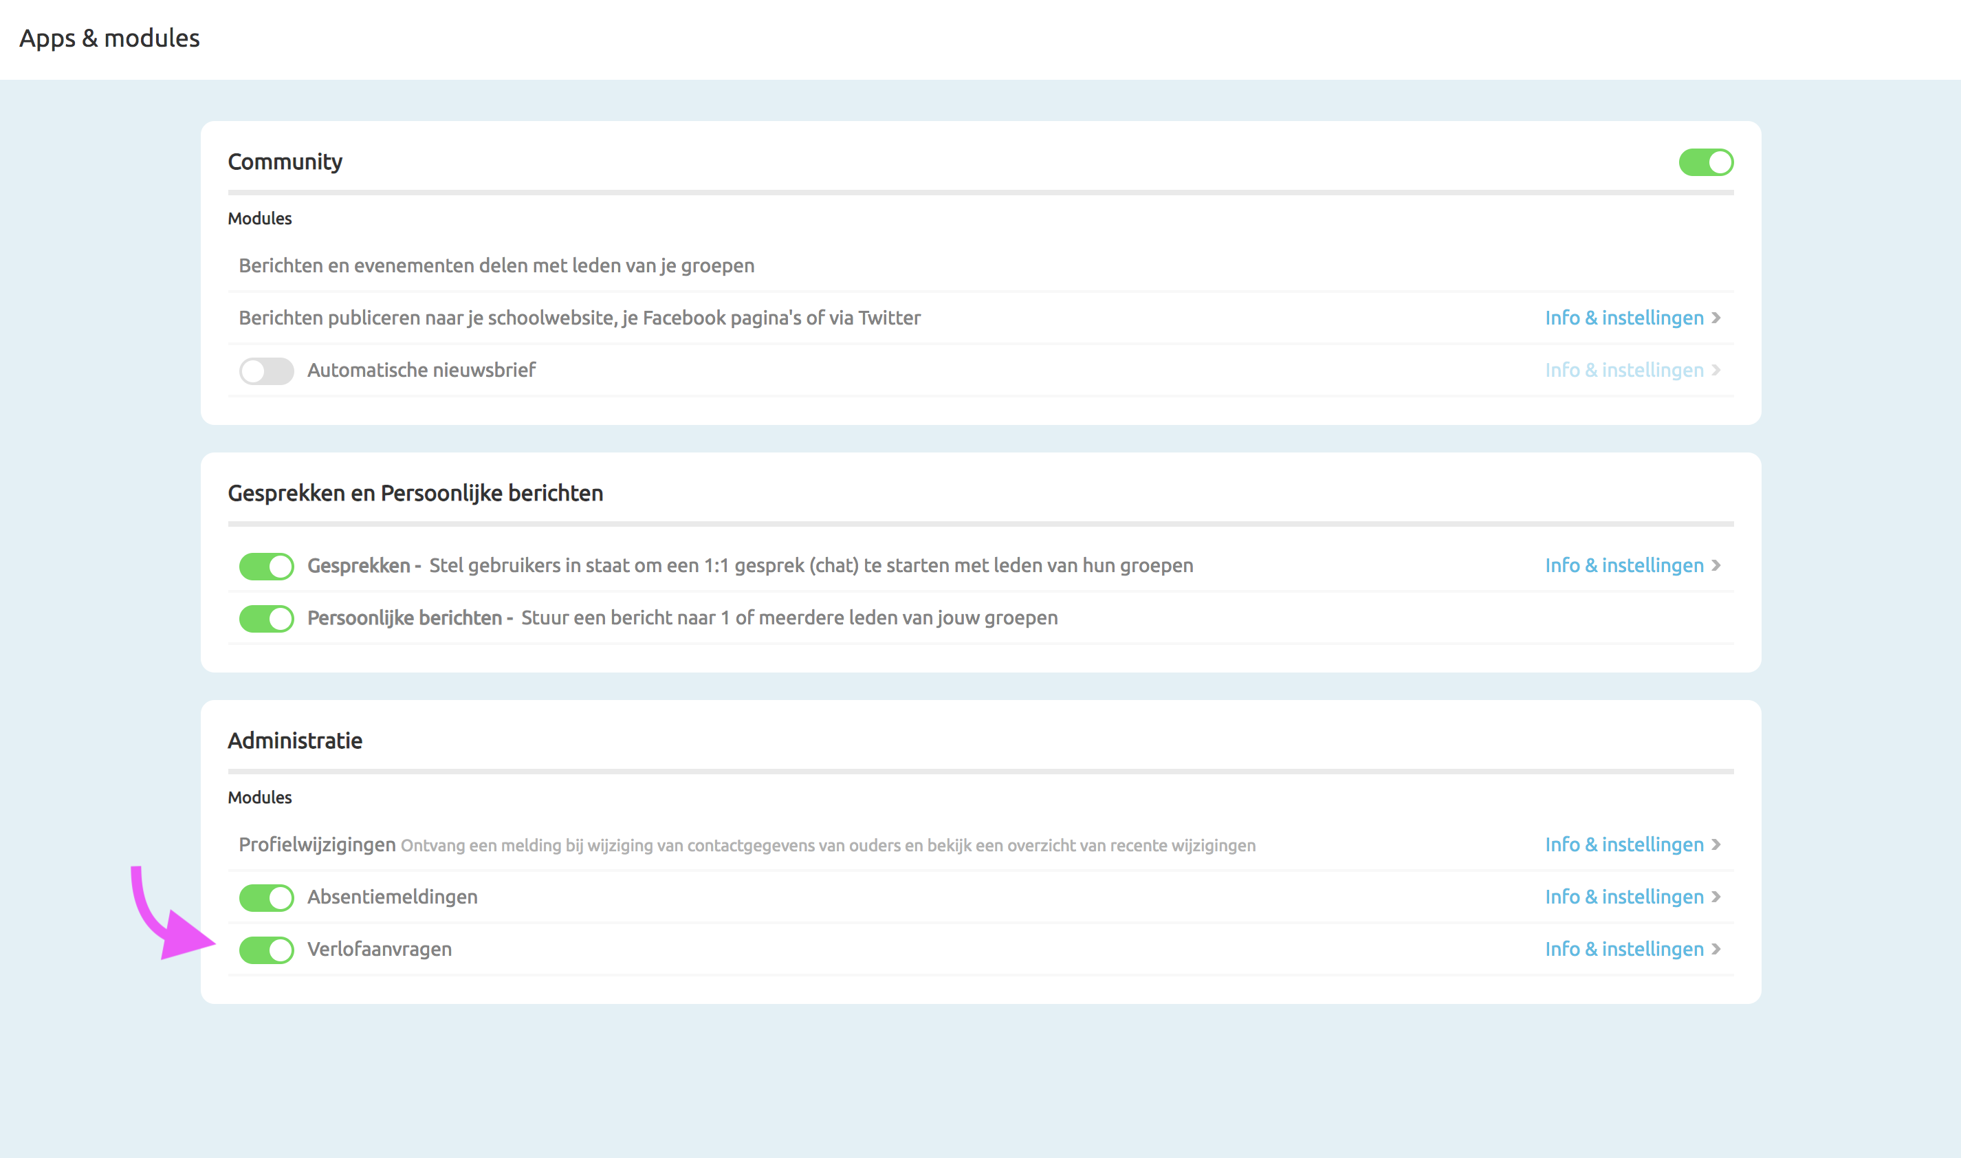This screenshot has width=1961, height=1158.
Task: Open Info & instellingen for Absentiemeldingen
Action: (1623, 897)
